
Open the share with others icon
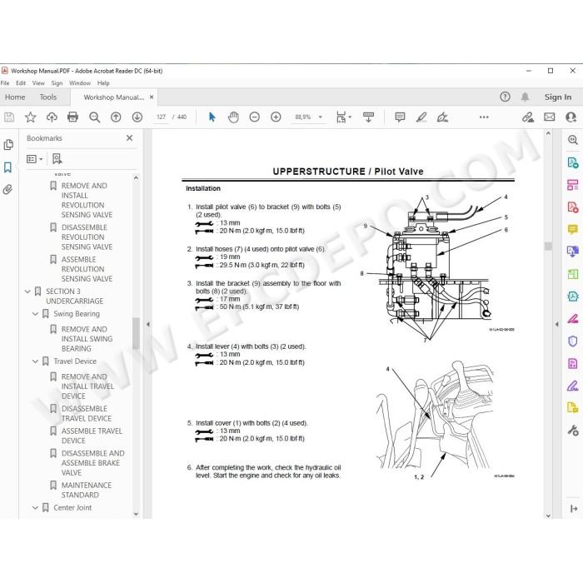(x=571, y=117)
